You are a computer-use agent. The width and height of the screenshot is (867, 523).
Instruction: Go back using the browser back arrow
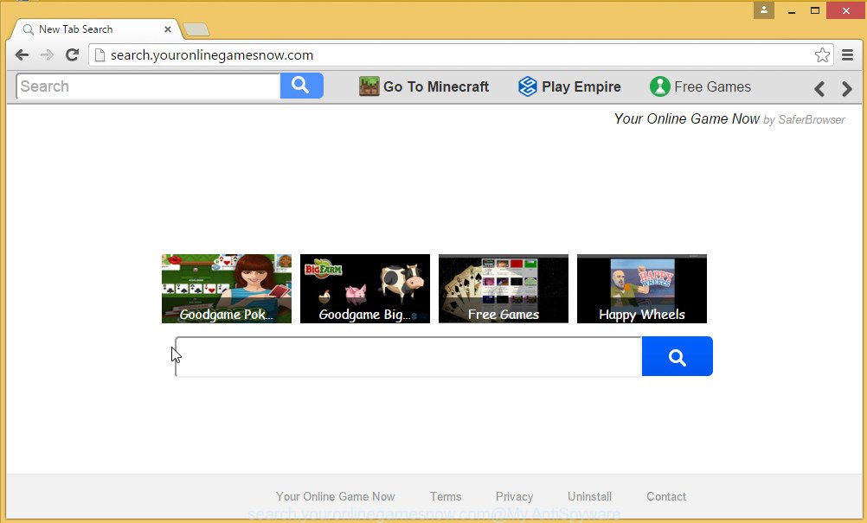coord(22,54)
